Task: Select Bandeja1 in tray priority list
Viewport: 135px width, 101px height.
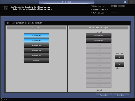Action: coord(99,35)
